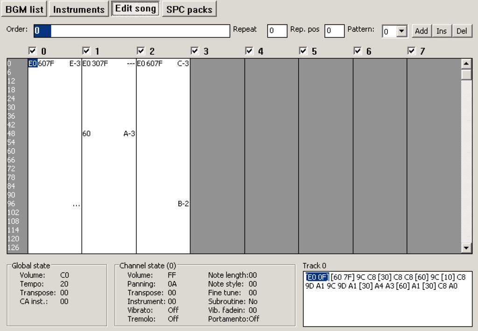The height and width of the screenshot is (331, 478).
Task: Click Global state Tempo value 20
Action: [64, 284]
